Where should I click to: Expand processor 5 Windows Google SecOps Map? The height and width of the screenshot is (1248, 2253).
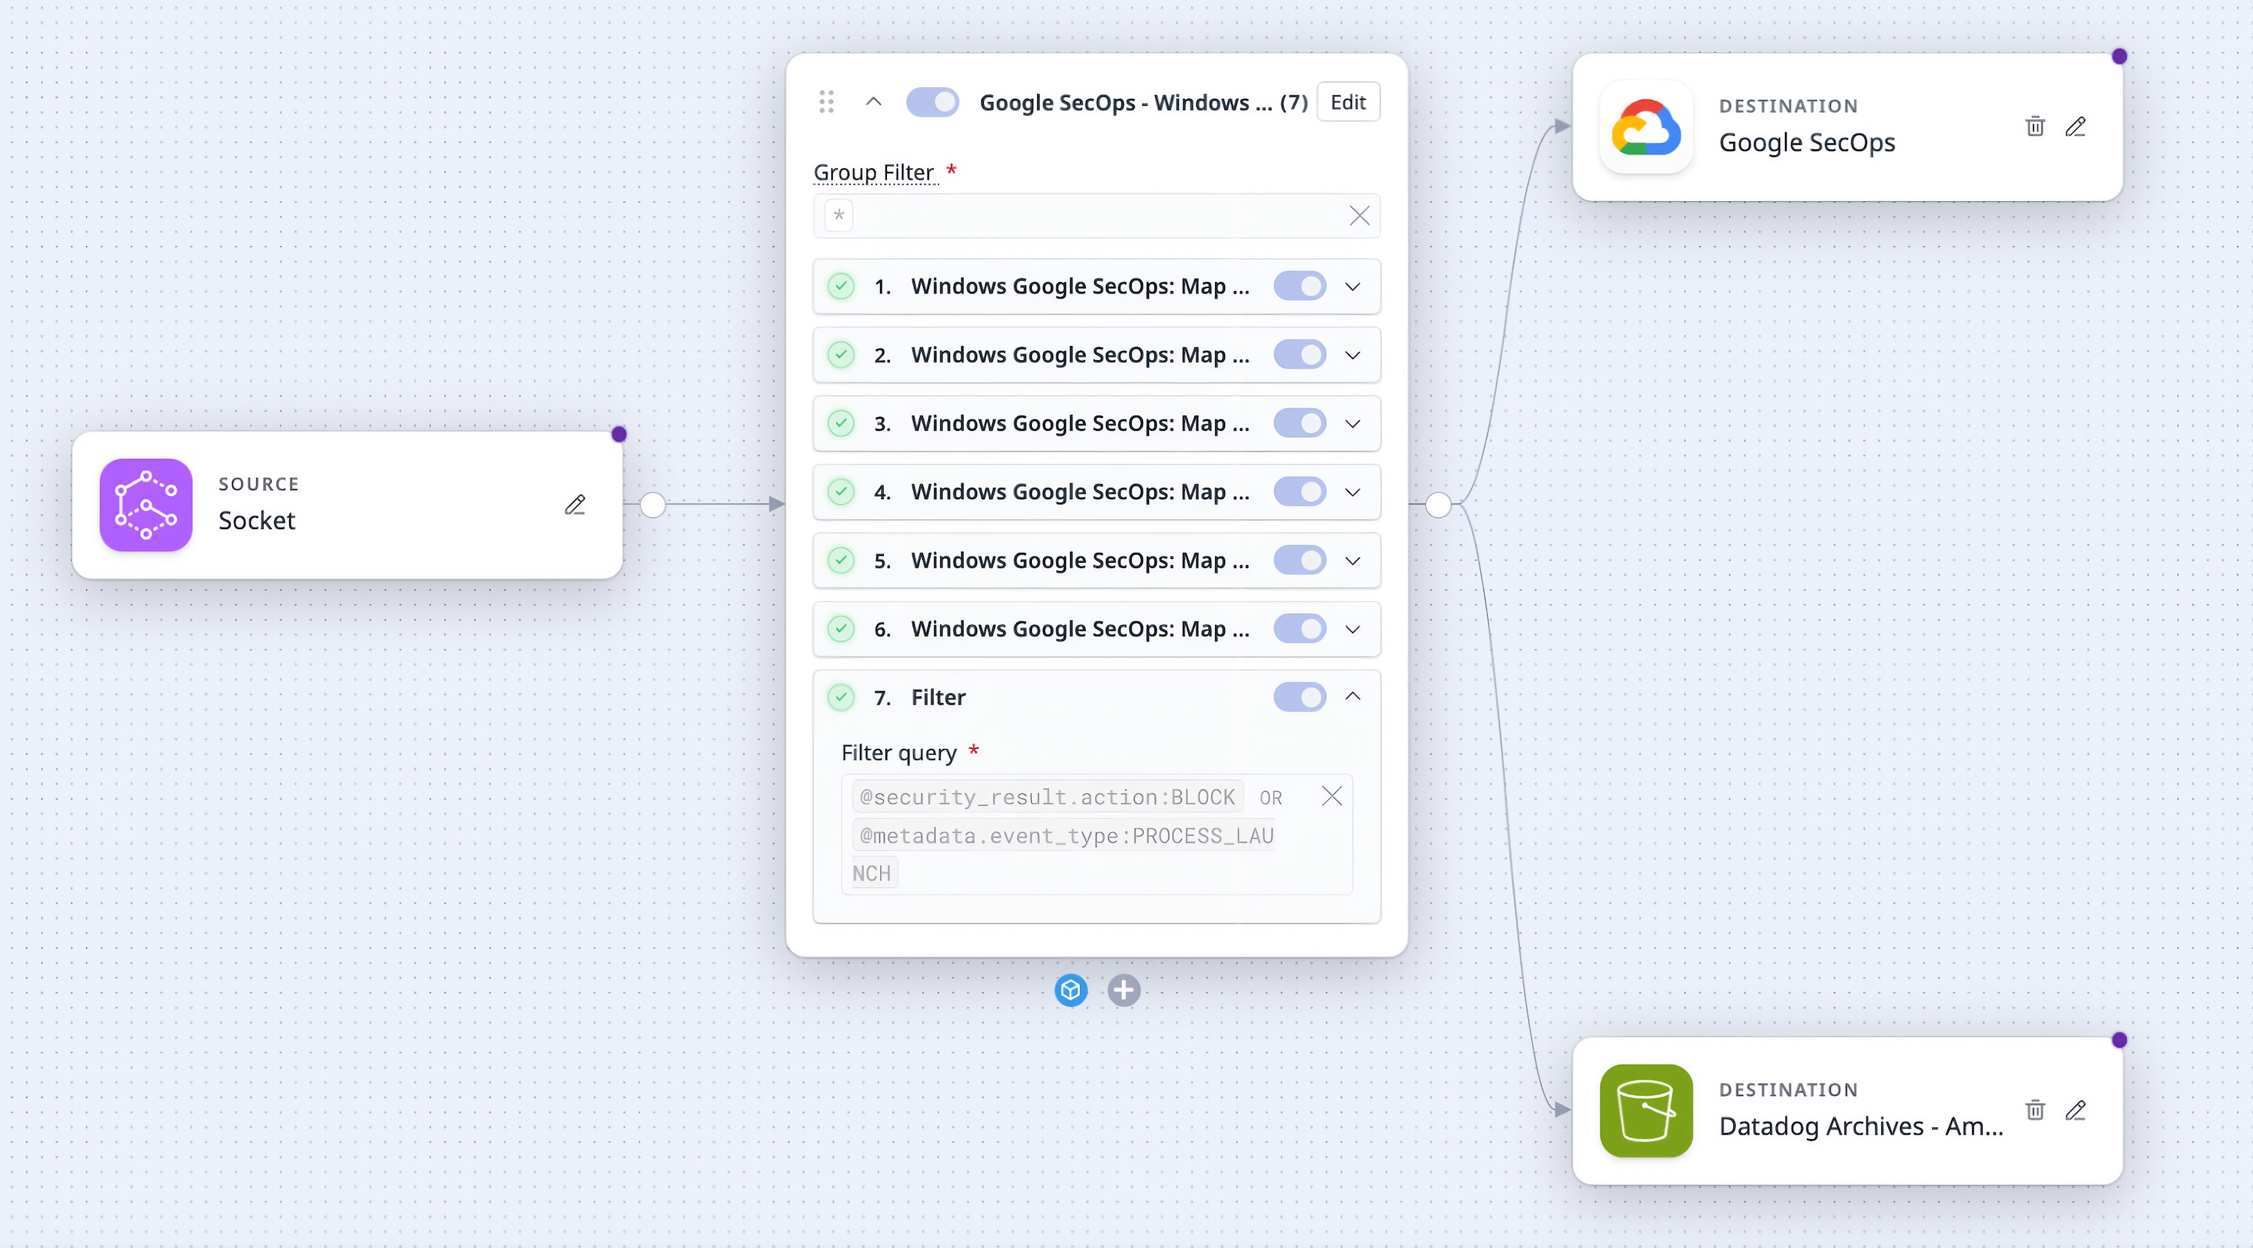(1352, 560)
